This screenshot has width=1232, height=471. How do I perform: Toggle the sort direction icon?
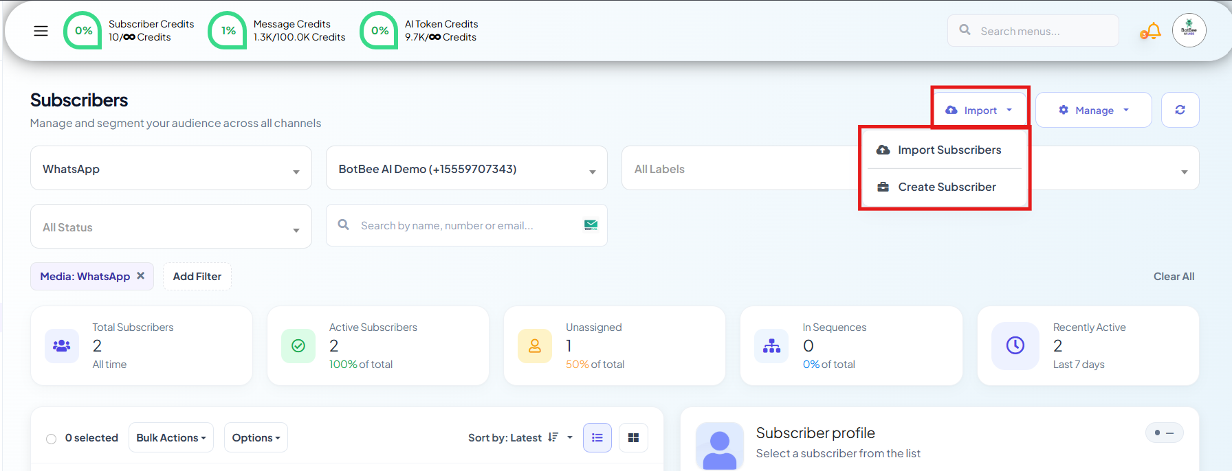(553, 437)
